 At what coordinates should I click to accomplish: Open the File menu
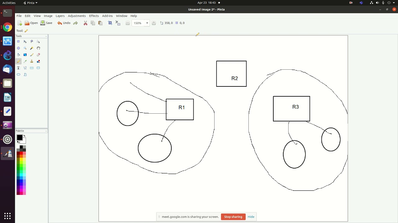pos(19,16)
